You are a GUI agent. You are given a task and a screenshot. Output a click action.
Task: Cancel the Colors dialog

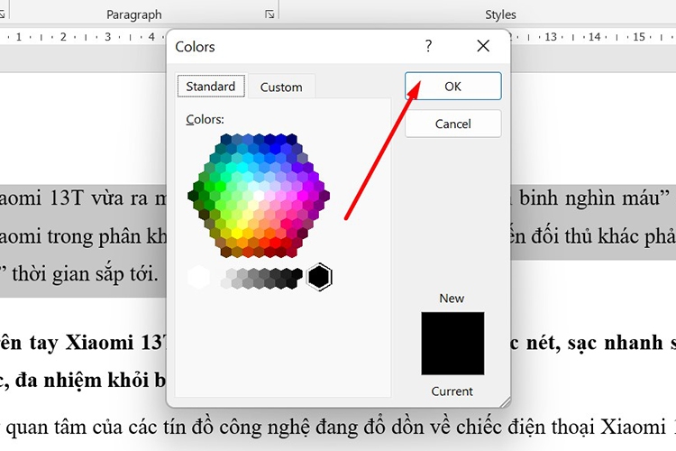tap(452, 124)
